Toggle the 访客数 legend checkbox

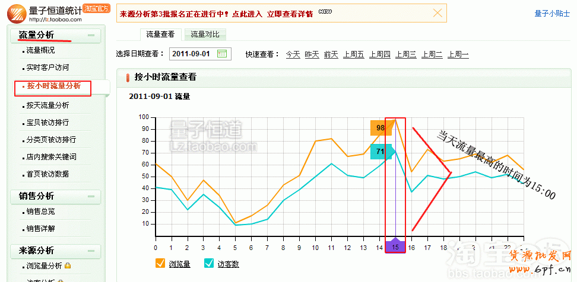coord(209,264)
